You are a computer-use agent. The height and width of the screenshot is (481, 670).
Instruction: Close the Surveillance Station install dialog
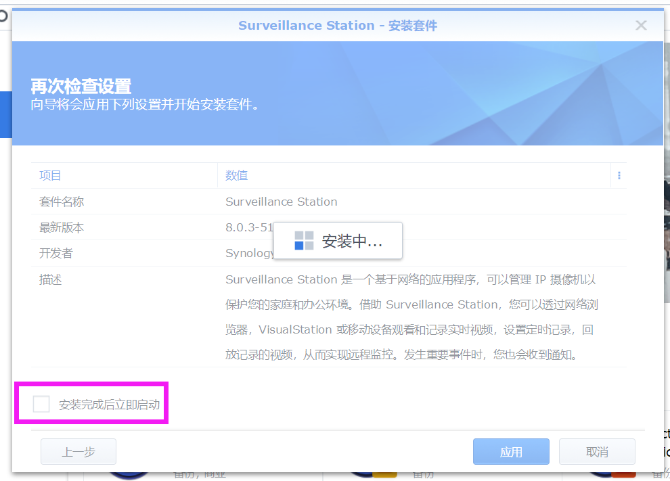point(641,25)
